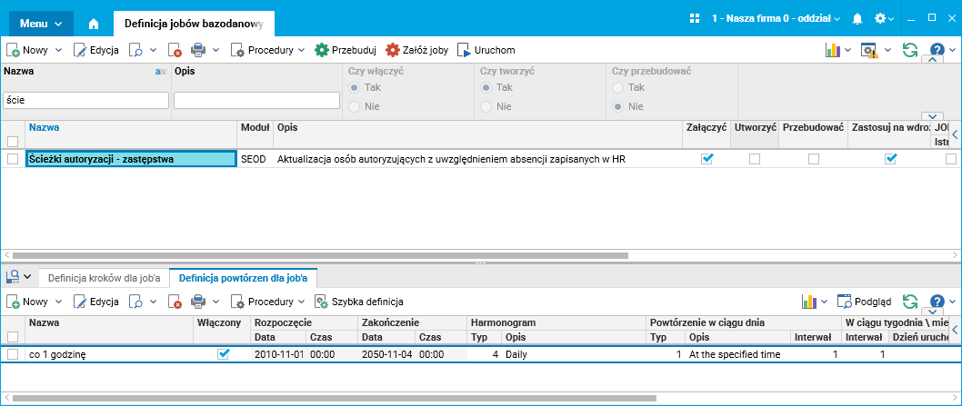Screen dimensions: 962x406
Task: Click the bottom panel view icon left of tabs
Action: click(12, 277)
